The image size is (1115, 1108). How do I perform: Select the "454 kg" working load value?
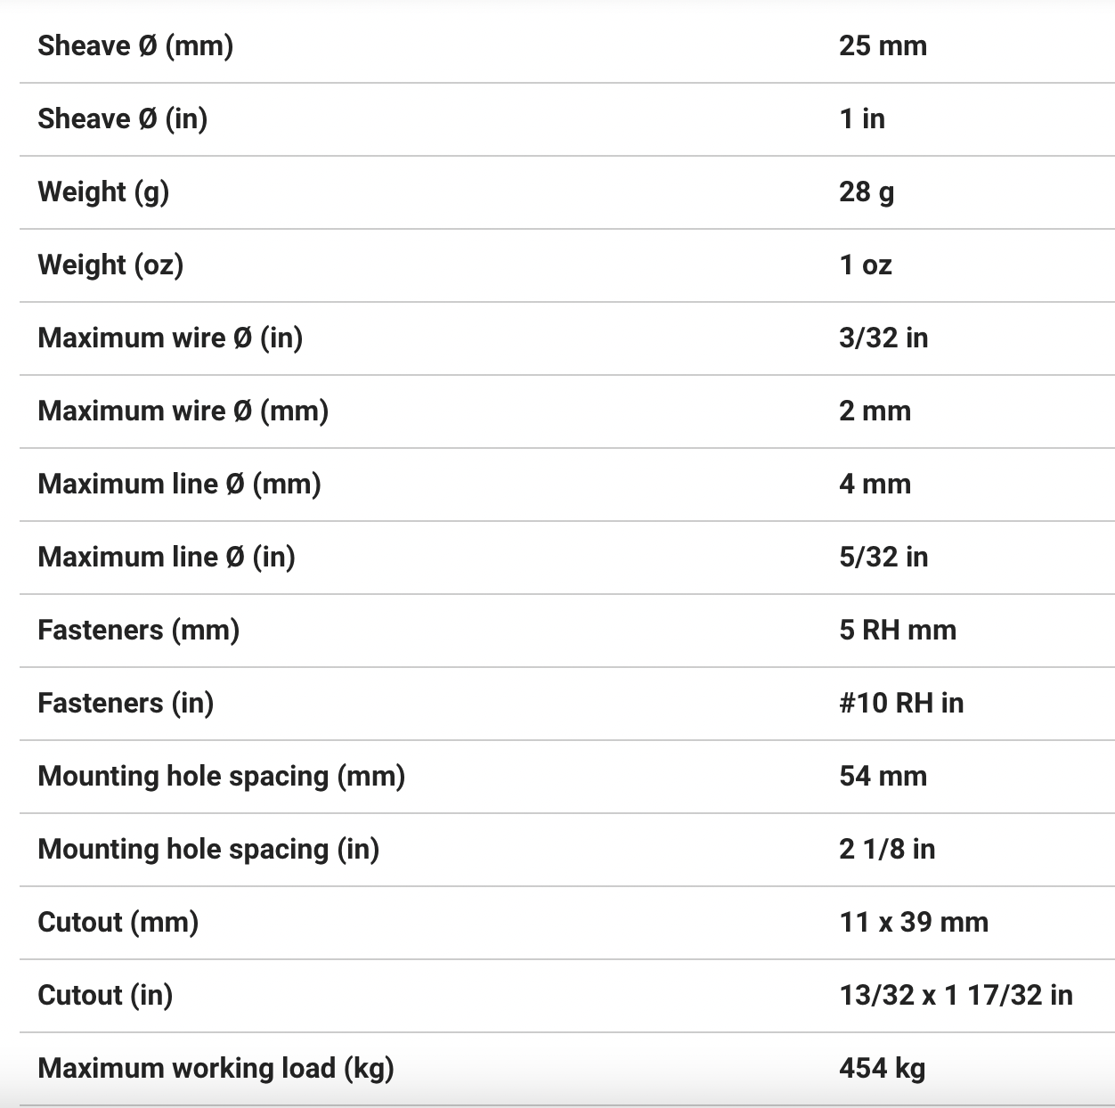click(x=882, y=1068)
